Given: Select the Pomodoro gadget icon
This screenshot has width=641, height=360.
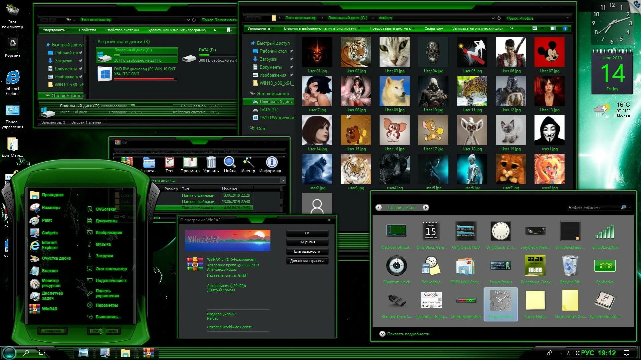Looking at the screenshot, I should 431,266.
